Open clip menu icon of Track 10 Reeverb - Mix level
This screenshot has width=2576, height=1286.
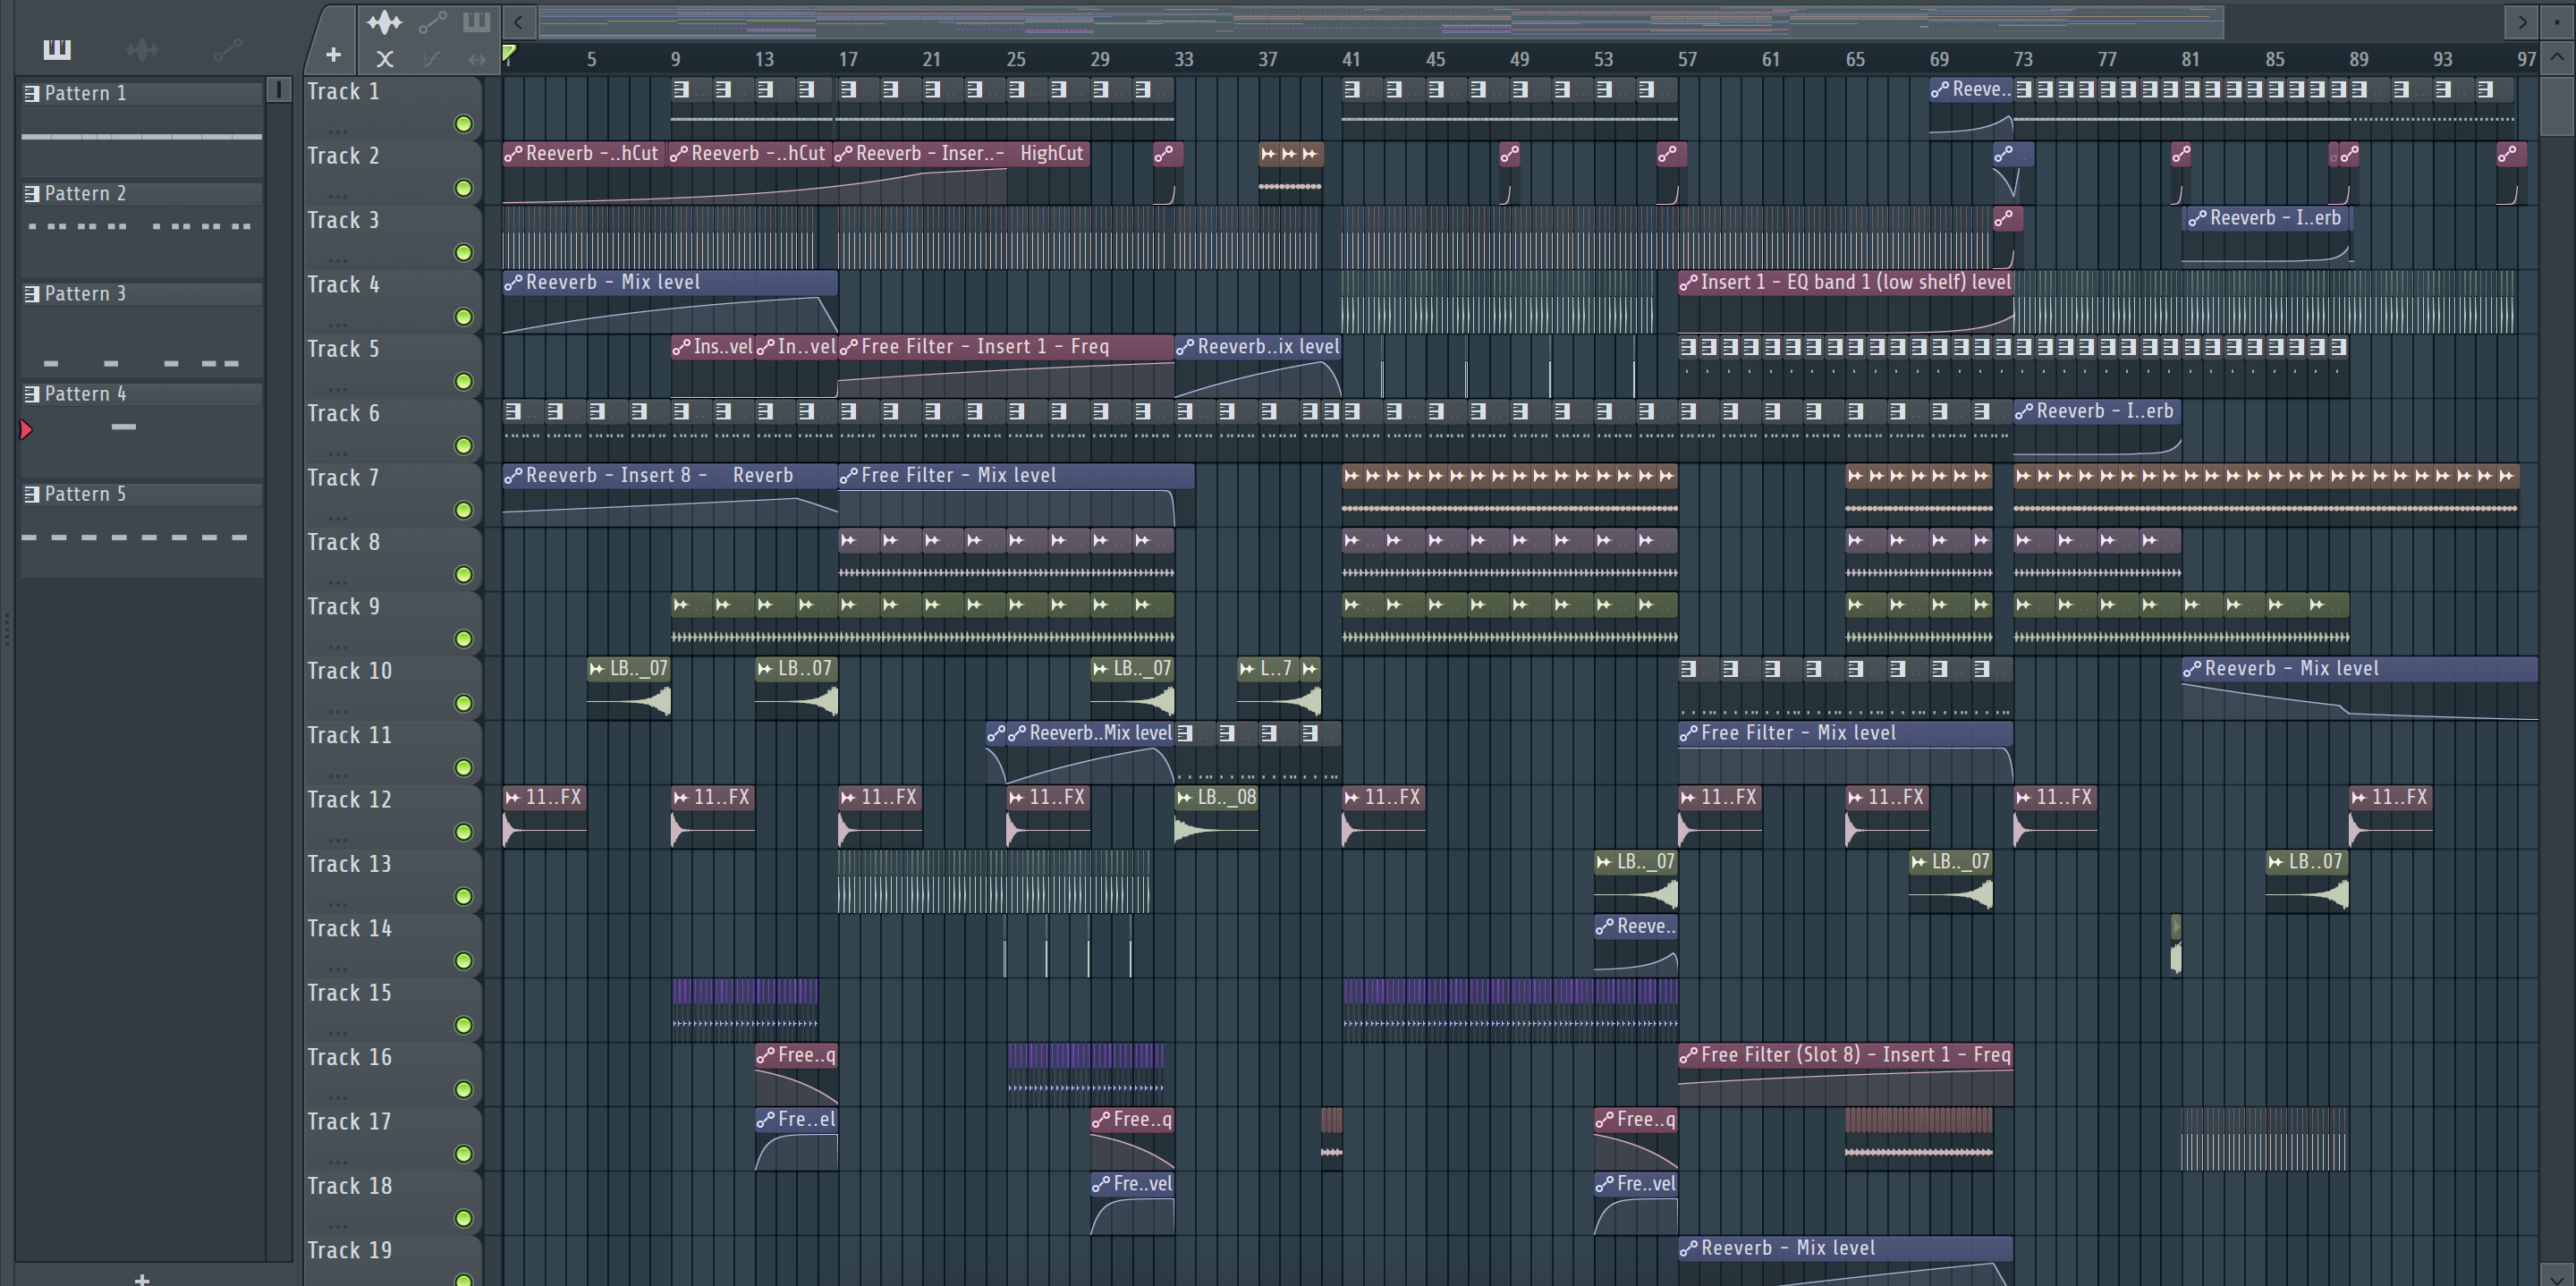(x=2192, y=669)
